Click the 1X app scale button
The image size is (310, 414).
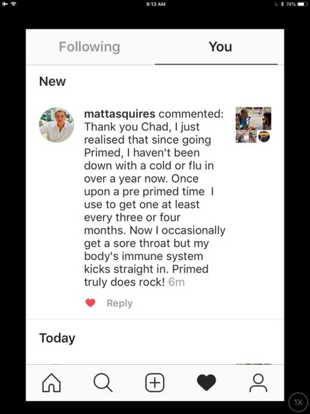298,402
